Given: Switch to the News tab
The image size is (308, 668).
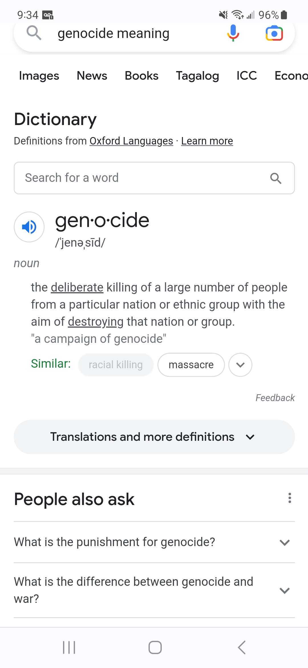Looking at the screenshot, I should pyautogui.click(x=92, y=76).
